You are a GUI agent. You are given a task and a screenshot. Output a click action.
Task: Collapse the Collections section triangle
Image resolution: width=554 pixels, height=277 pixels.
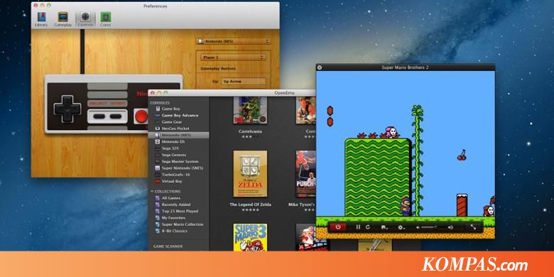152,191
